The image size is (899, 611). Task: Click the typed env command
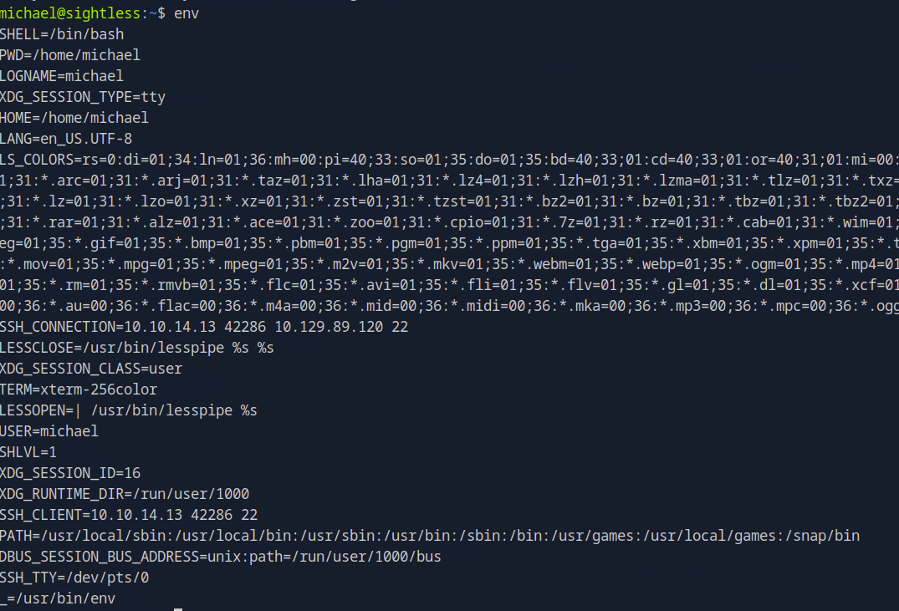[x=186, y=13]
